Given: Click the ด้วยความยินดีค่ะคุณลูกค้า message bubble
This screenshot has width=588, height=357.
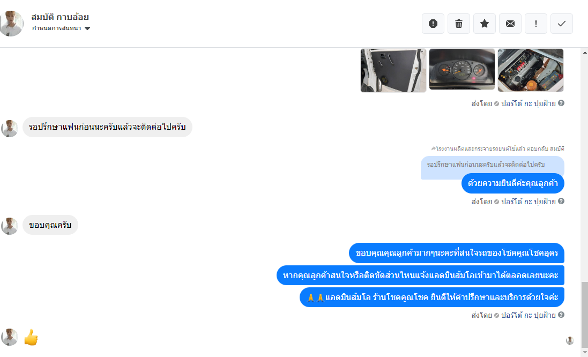Looking at the screenshot, I should pos(512,183).
